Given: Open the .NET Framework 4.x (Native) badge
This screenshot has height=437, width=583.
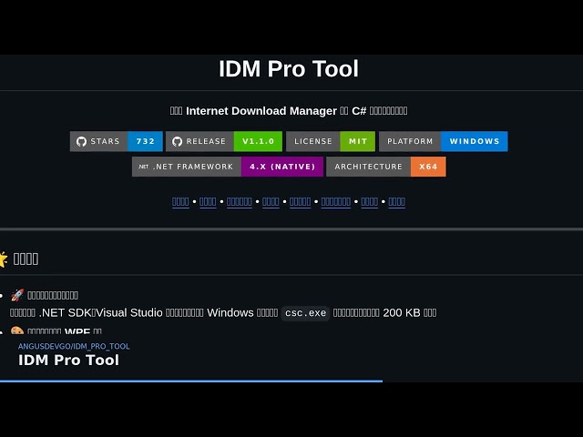Looking at the screenshot, I should 228,167.
